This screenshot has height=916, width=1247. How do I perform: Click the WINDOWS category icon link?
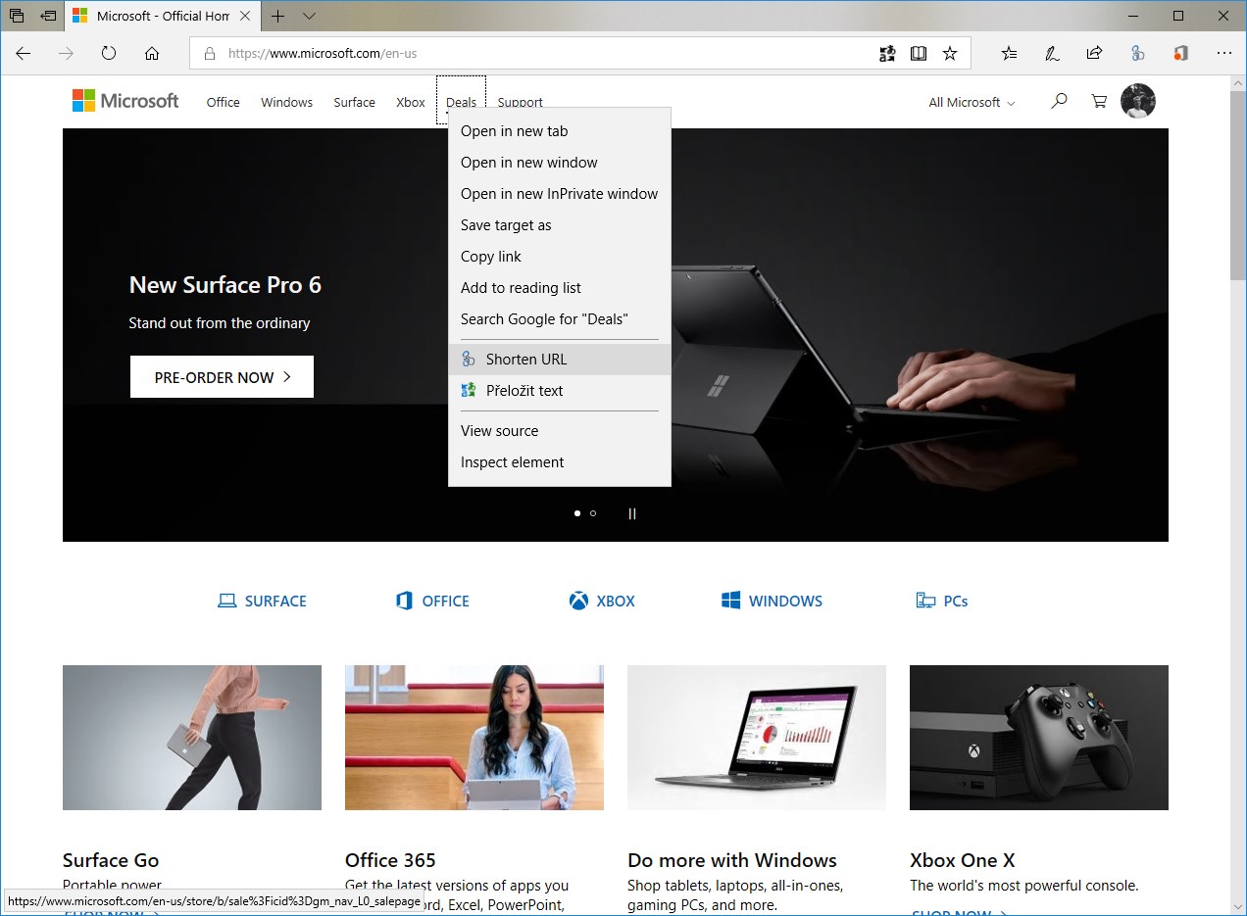(x=772, y=601)
